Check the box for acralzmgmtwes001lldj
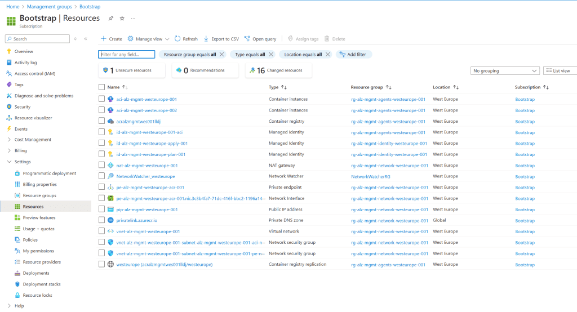The width and height of the screenshot is (577, 312). (x=102, y=121)
